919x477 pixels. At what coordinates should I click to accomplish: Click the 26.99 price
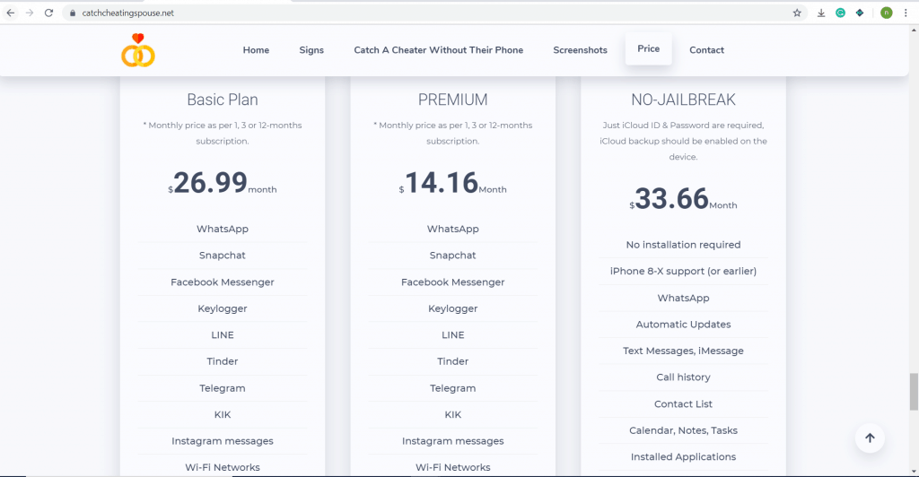point(210,182)
